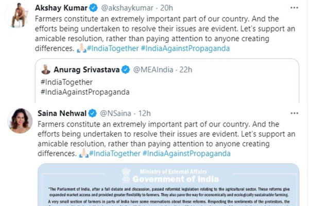
Task: Click Saina Nehwal's profile avatar
Action: [19, 120]
